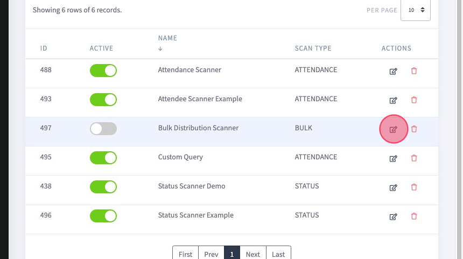This screenshot has width=463, height=259.
Task: Activate the Bulk Distribution Scanner toggle
Action: click(103, 129)
